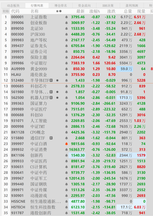153x216 pixels.
Task: Click the 中证中药 name cell
Action: (39, 173)
